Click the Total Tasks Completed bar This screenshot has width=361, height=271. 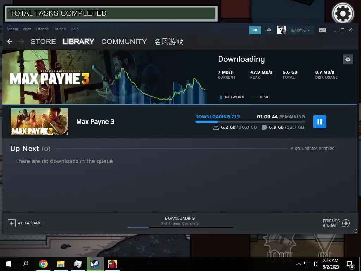pyautogui.click(x=111, y=13)
